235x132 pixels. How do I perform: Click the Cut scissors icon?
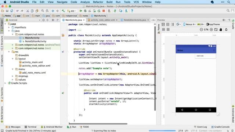coord(28,11)
